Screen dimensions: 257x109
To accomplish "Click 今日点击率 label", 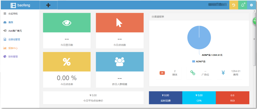I will (67, 84).
